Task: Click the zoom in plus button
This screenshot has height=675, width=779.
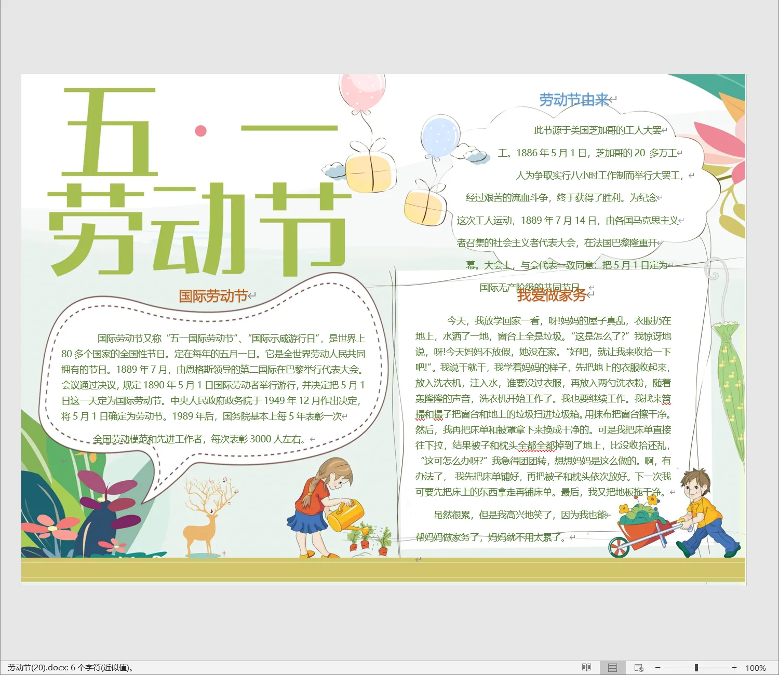Action: [734, 668]
